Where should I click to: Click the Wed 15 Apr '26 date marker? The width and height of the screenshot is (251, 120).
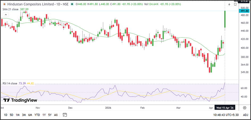pos(225,108)
